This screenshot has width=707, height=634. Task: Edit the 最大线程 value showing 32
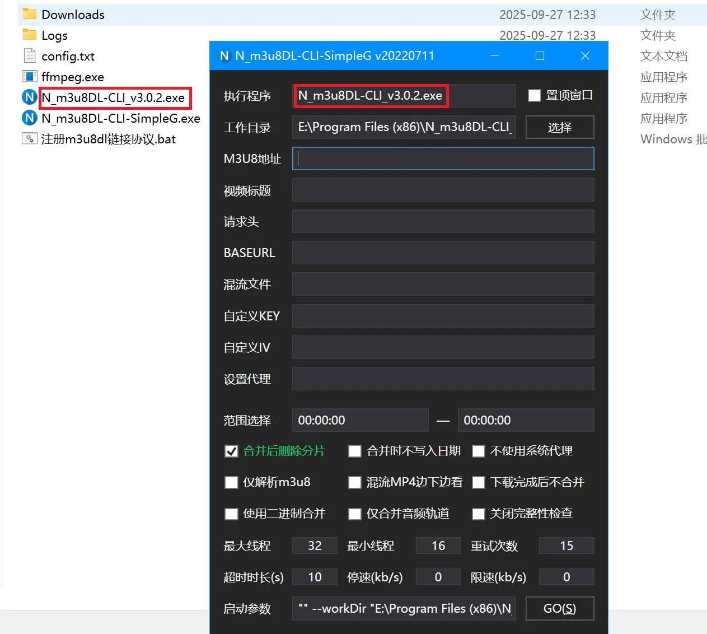314,546
